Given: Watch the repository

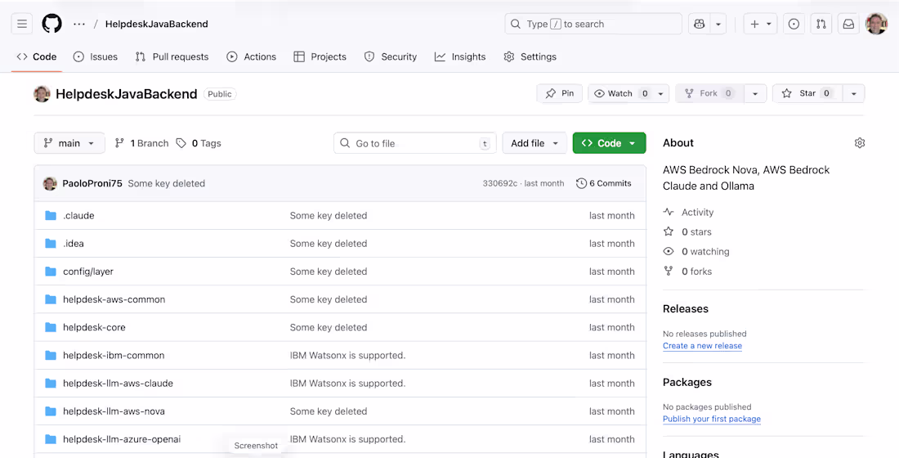Looking at the screenshot, I should [619, 93].
